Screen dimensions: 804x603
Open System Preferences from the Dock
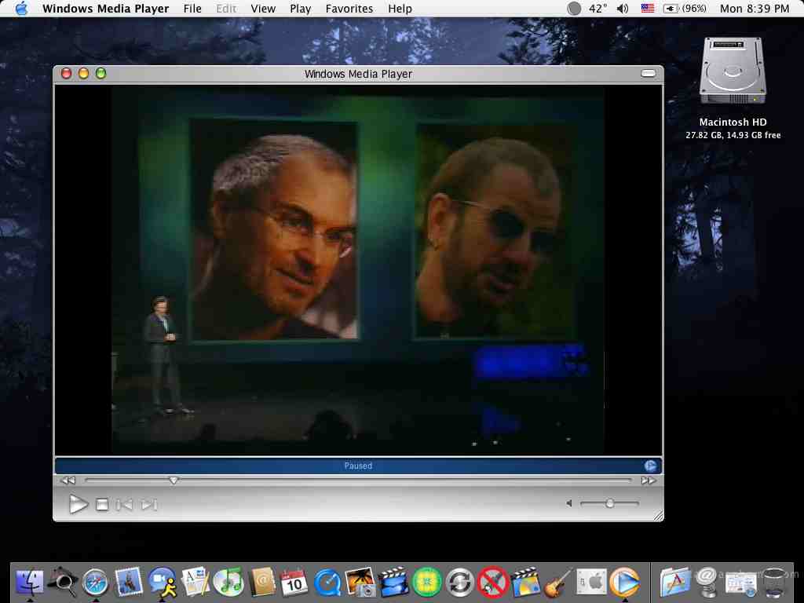point(591,583)
